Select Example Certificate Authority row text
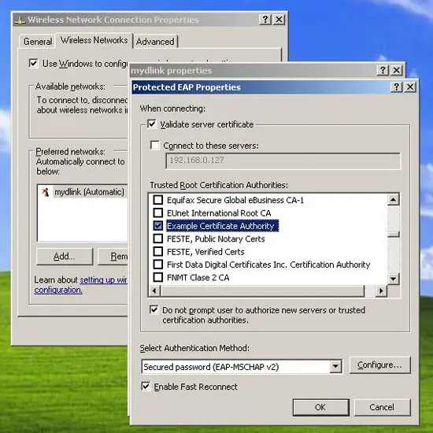 point(222,226)
